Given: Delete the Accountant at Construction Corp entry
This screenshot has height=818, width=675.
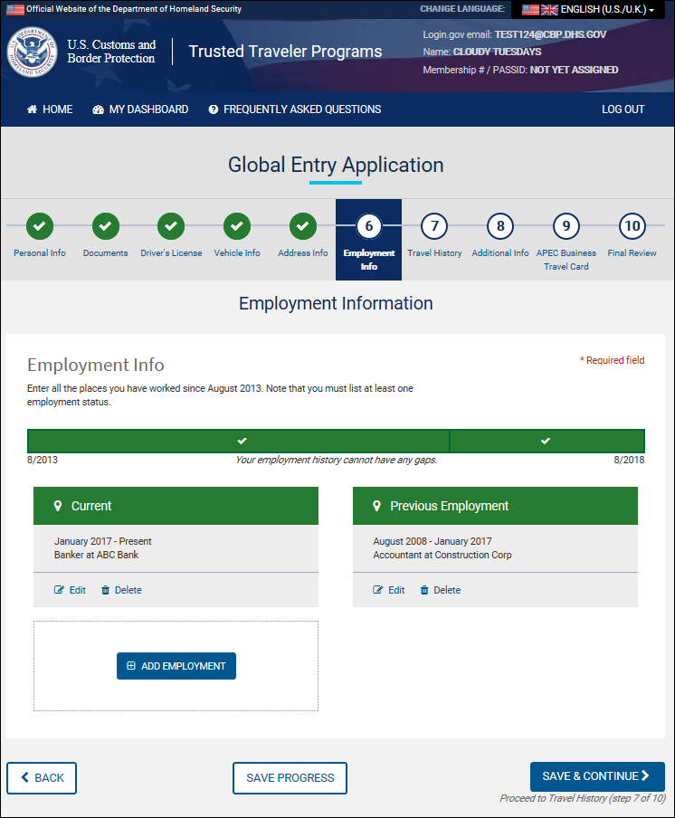Looking at the screenshot, I should 441,590.
